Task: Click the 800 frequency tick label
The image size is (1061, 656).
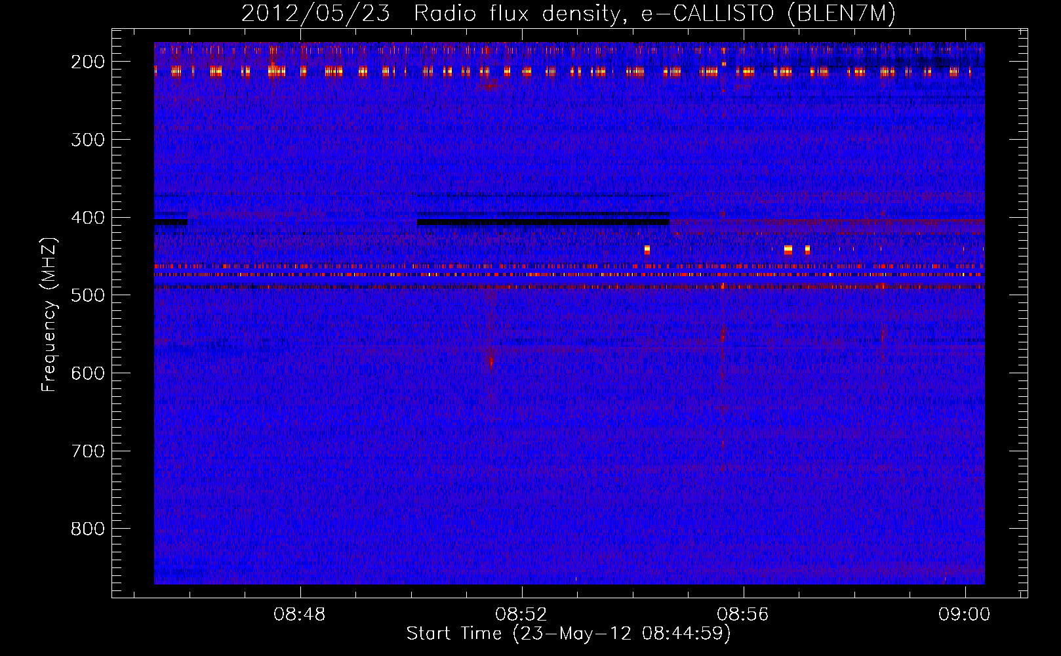Action: click(x=88, y=529)
